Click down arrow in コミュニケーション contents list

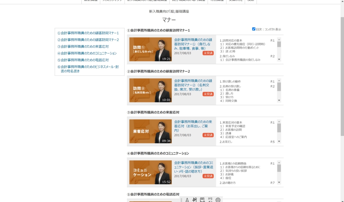[279, 182]
